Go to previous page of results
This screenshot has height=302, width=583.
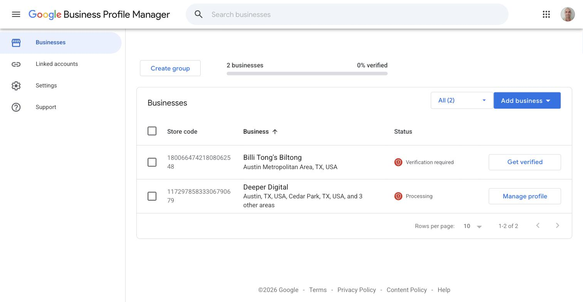coord(538,225)
